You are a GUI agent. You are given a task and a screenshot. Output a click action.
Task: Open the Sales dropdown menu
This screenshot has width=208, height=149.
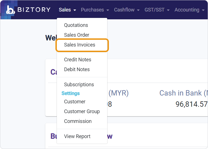(67, 10)
